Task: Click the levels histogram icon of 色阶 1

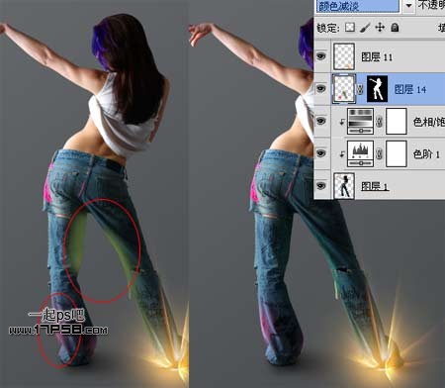Action: pyautogui.click(x=360, y=153)
